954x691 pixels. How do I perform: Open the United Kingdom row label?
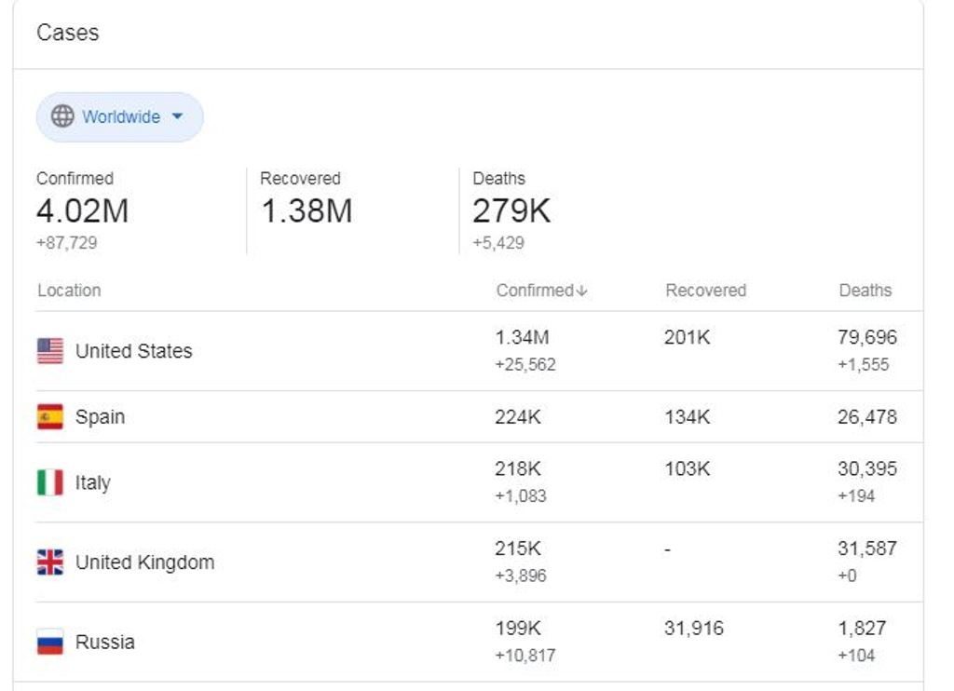pyautogui.click(x=144, y=562)
